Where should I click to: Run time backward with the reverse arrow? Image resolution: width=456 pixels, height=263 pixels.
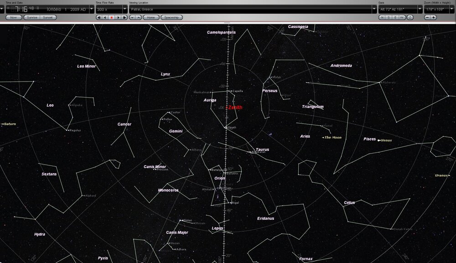pos(105,17)
